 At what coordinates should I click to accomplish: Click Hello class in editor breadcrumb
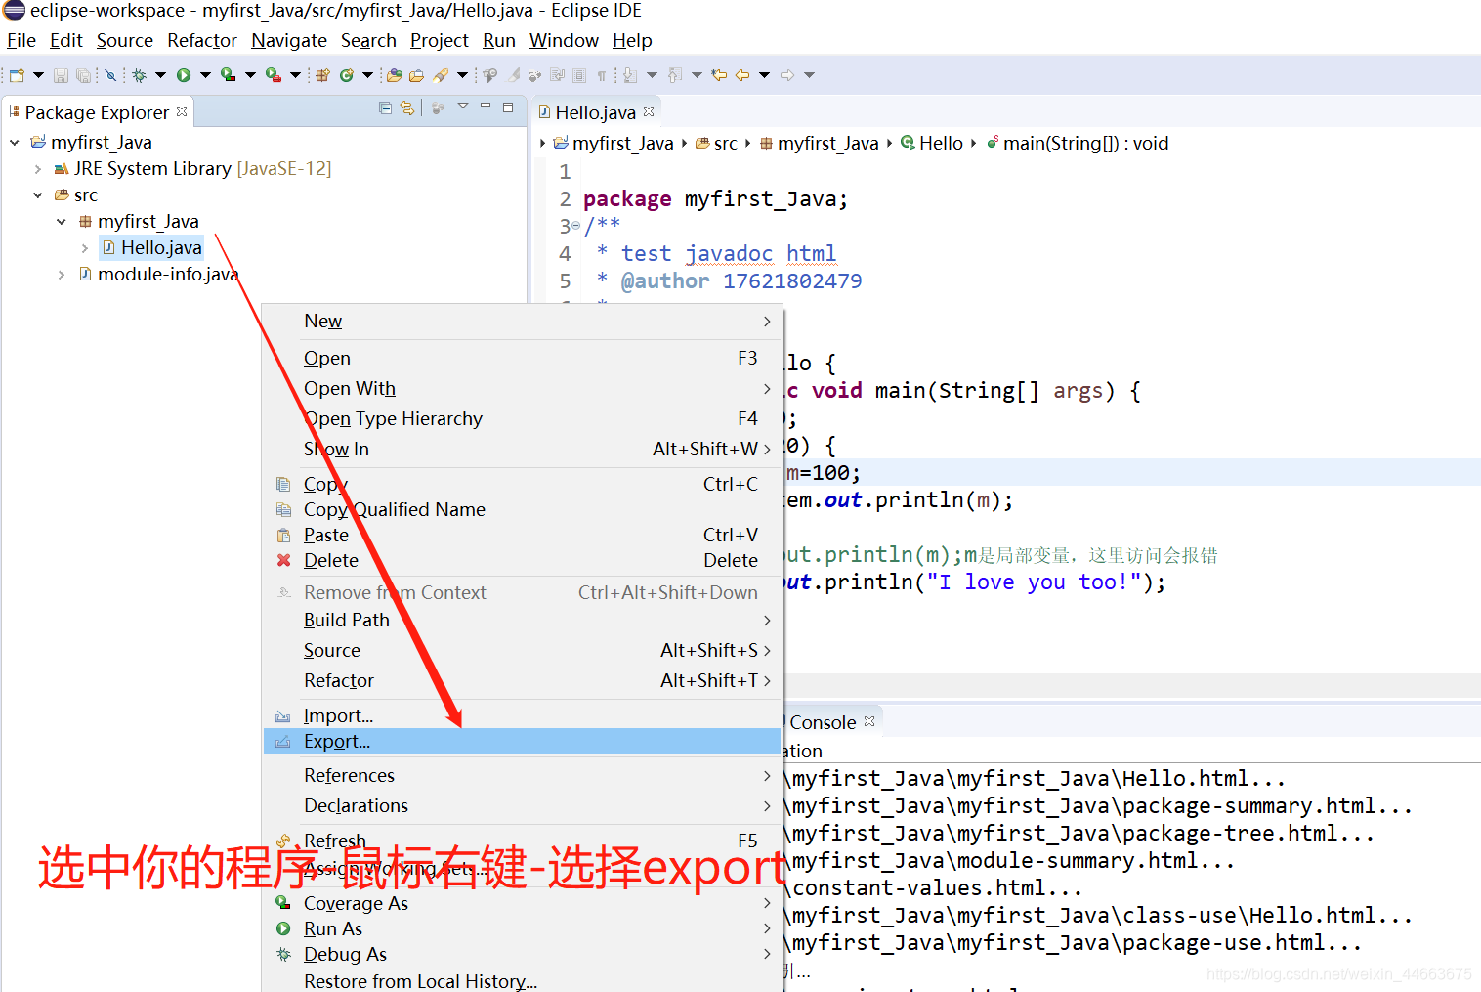932,143
